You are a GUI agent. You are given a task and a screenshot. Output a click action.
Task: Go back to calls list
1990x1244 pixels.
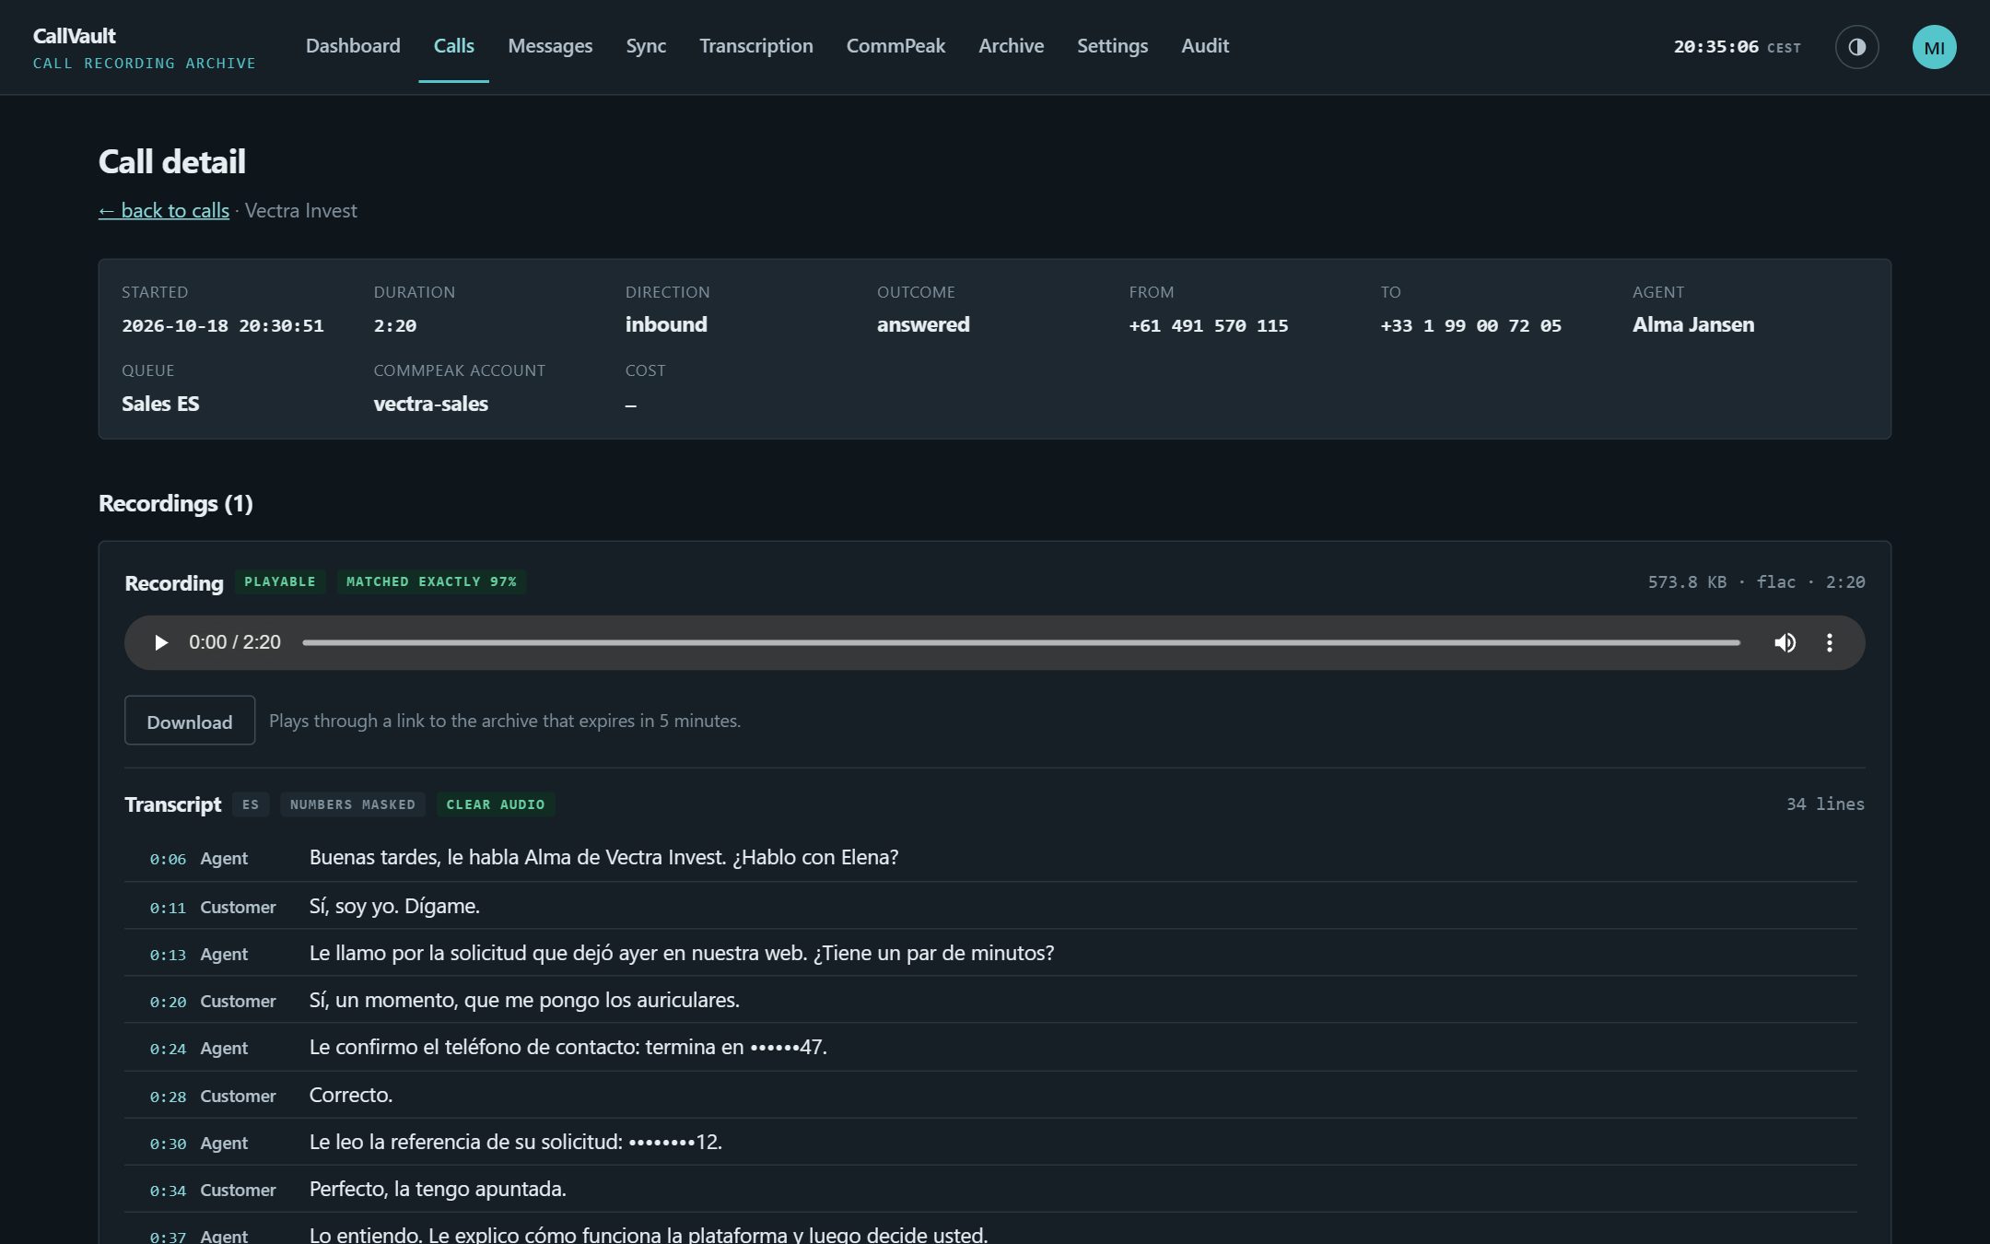164,211
